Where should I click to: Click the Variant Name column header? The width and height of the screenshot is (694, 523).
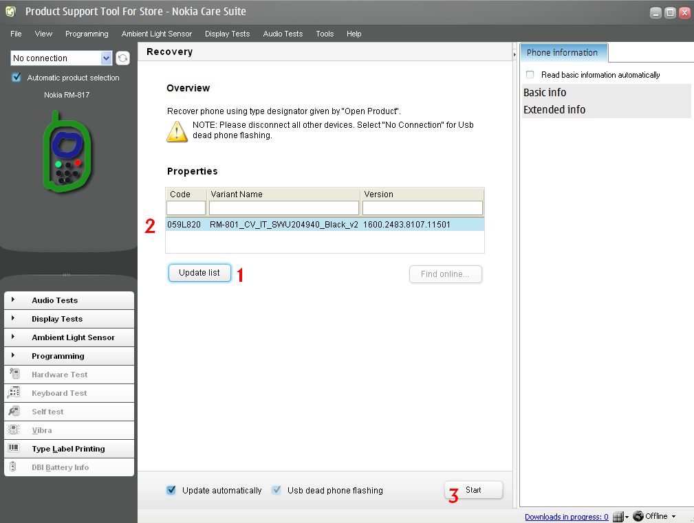click(x=283, y=194)
